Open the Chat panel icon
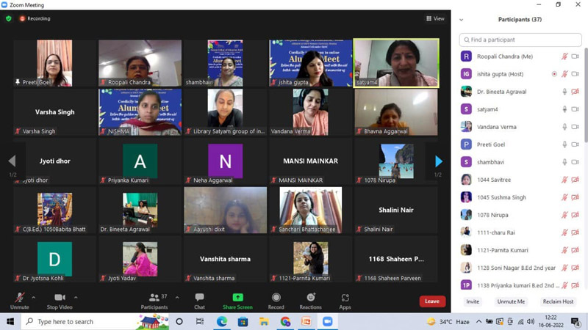 [x=199, y=298]
